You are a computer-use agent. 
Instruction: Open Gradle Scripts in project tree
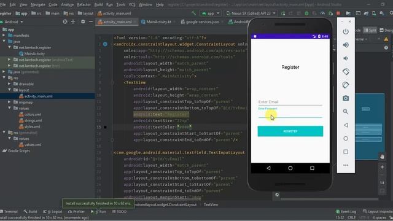(x=16, y=150)
